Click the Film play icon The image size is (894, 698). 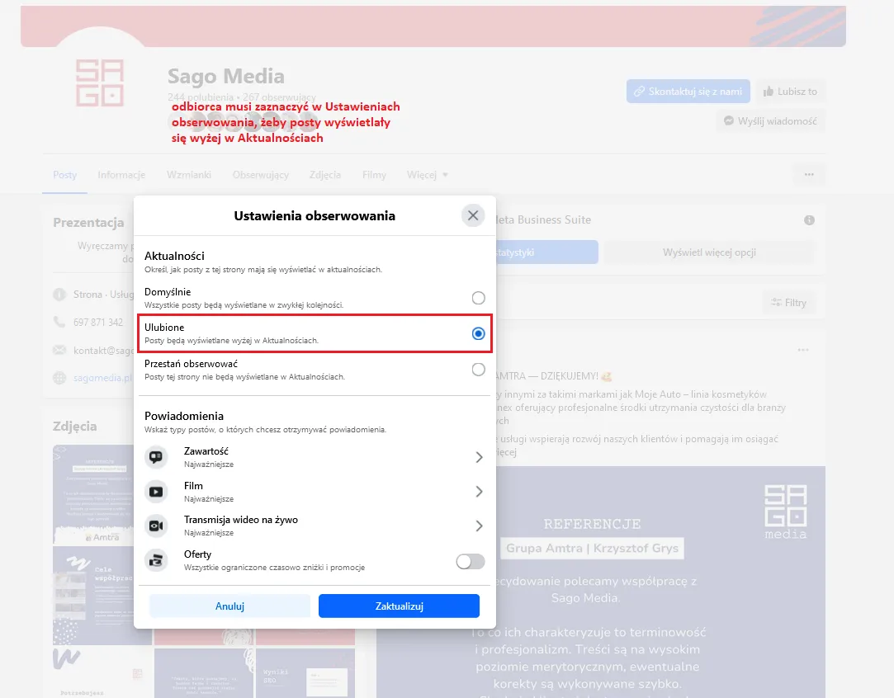(156, 492)
